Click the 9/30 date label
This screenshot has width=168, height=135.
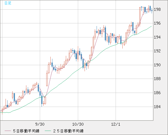(x=40, y=124)
